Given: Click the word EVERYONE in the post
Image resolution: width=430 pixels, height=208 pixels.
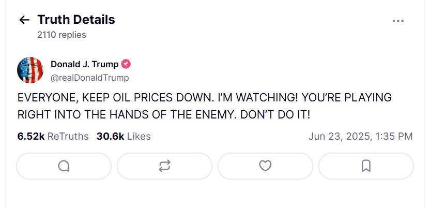Looking at the screenshot, I should [46, 98].
